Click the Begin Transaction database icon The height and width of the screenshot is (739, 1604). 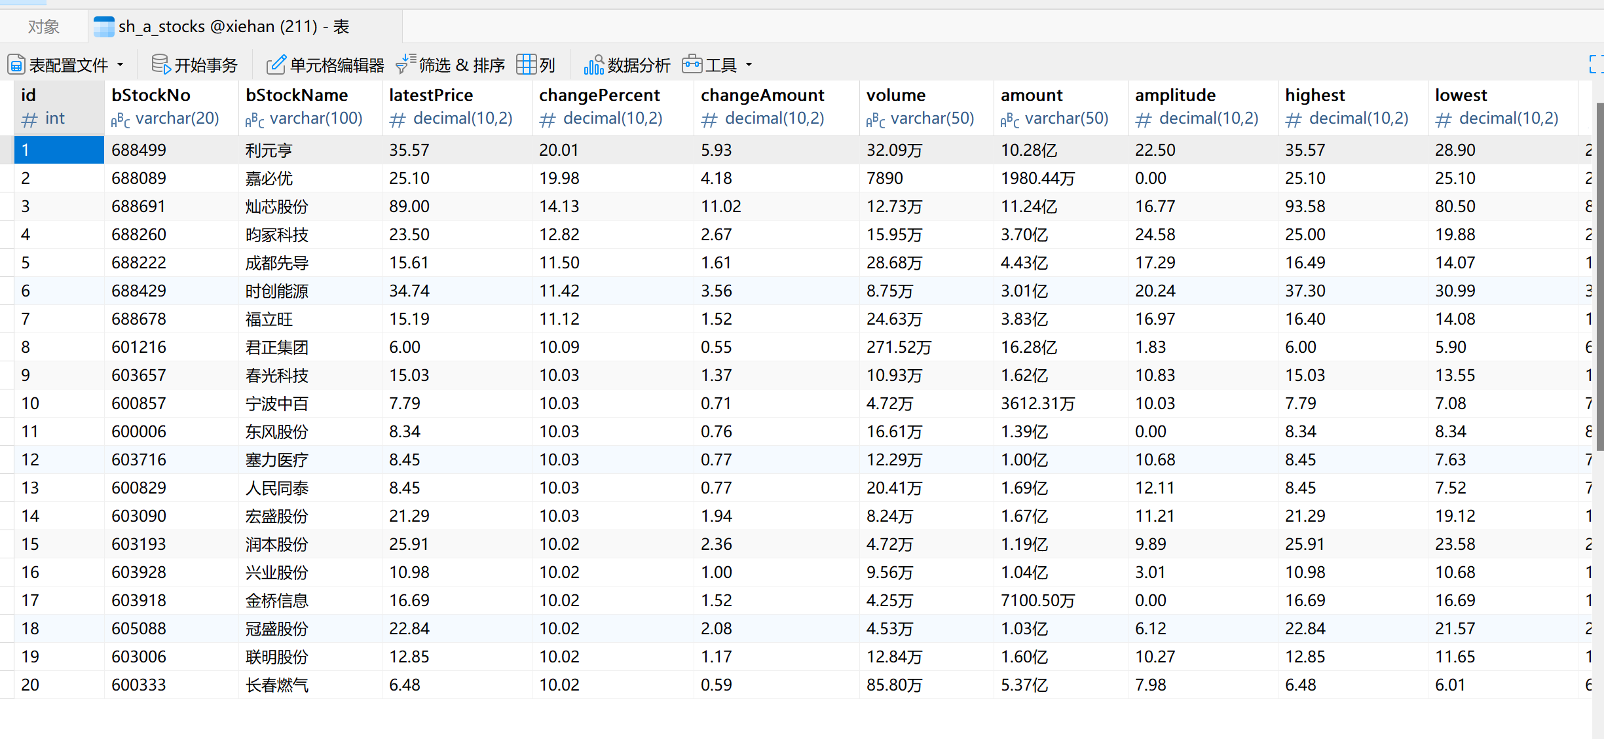click(x=160, y=64)
